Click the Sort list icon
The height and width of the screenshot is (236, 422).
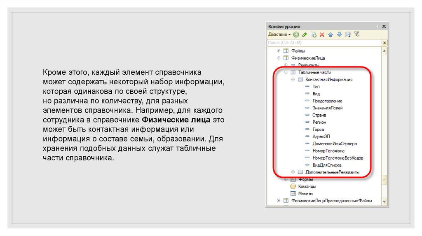click(x=348, y=35)
